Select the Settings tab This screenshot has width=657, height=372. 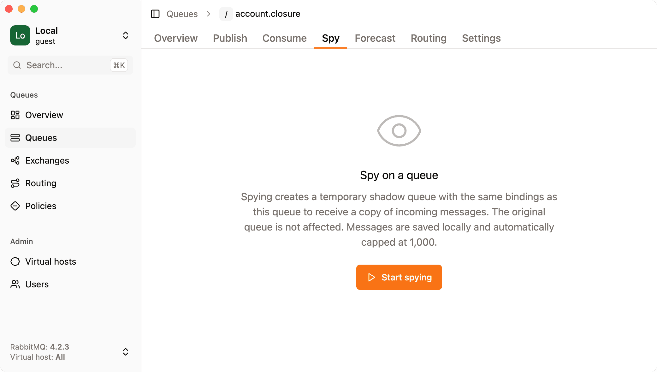[481, 38]
